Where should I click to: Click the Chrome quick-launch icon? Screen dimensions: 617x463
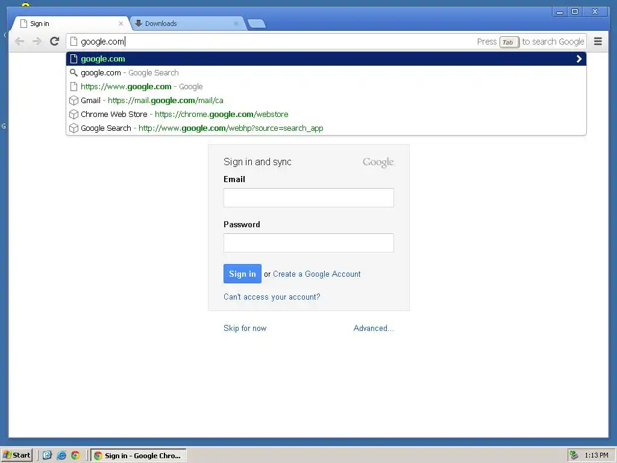pos(75,456)
